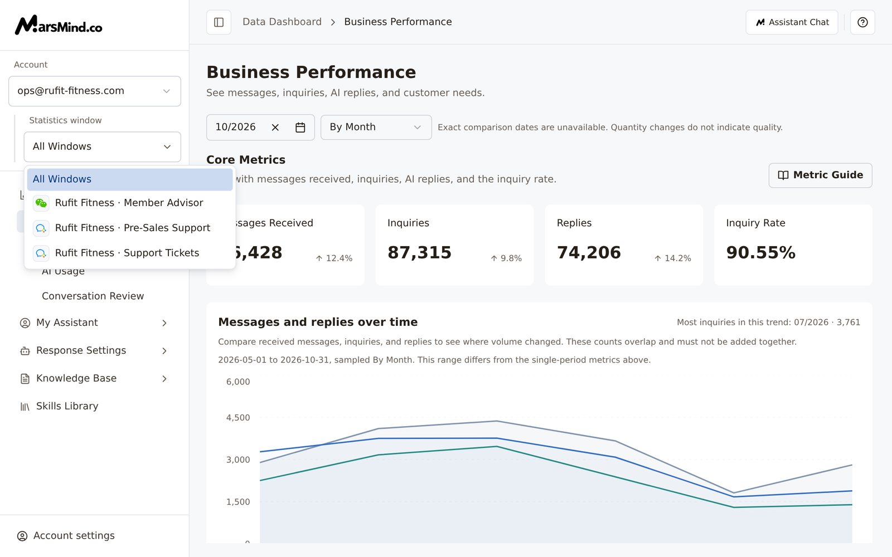Click the Inquiries card value 87,315
892x557 pixels.
click(419, 253)
